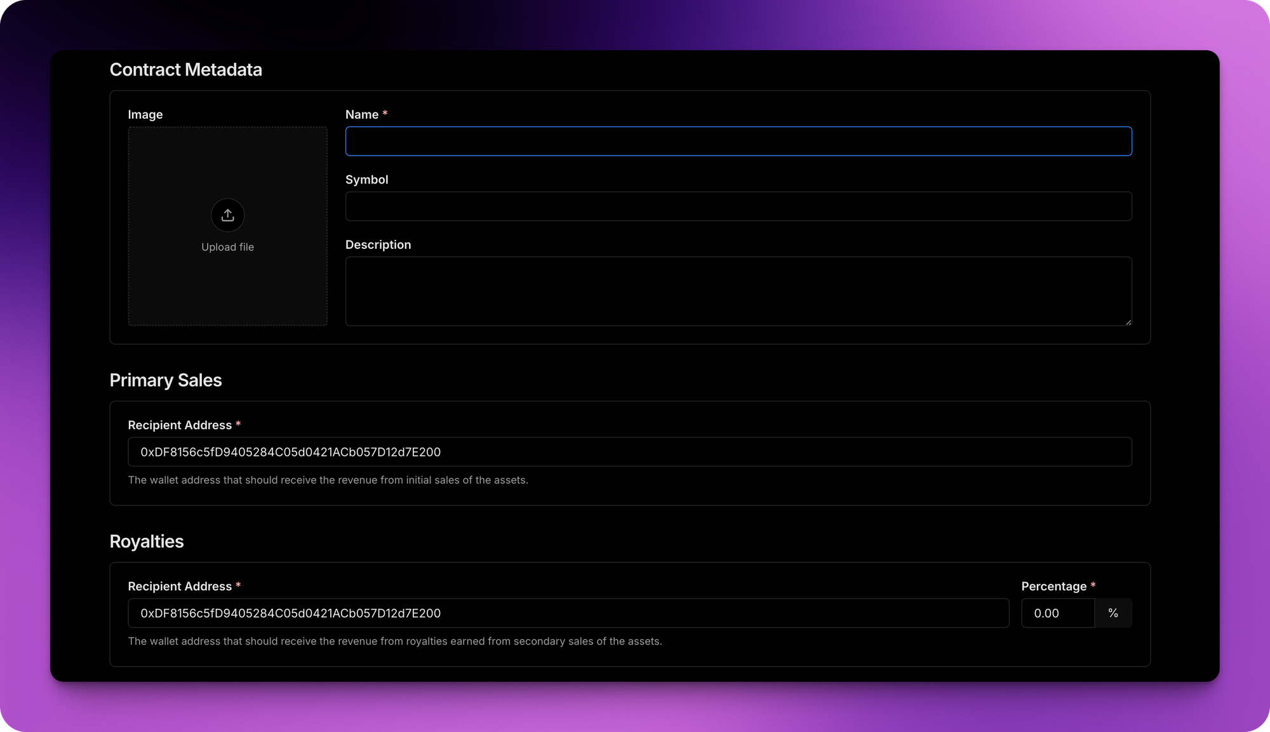Click the Description field label

tap(378, 244)
